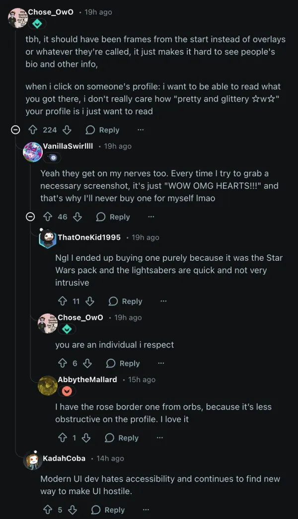Collapse the Chose_OwO top comment thread
This screenshot has height=519, width=298.
point(15,130)
